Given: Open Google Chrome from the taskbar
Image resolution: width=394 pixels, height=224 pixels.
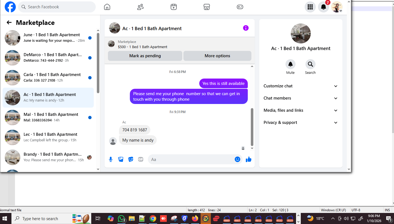Looking at the screenshot, I should point(153,218).
